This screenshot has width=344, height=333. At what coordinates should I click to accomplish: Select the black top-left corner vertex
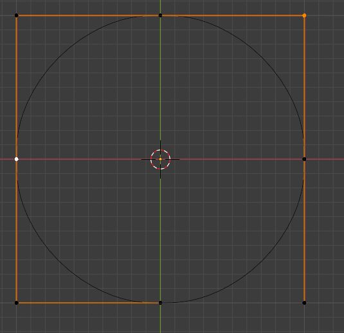17,15
